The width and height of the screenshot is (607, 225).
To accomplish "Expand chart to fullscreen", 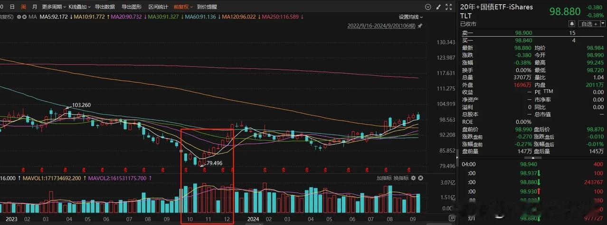I will coord(449,7).
